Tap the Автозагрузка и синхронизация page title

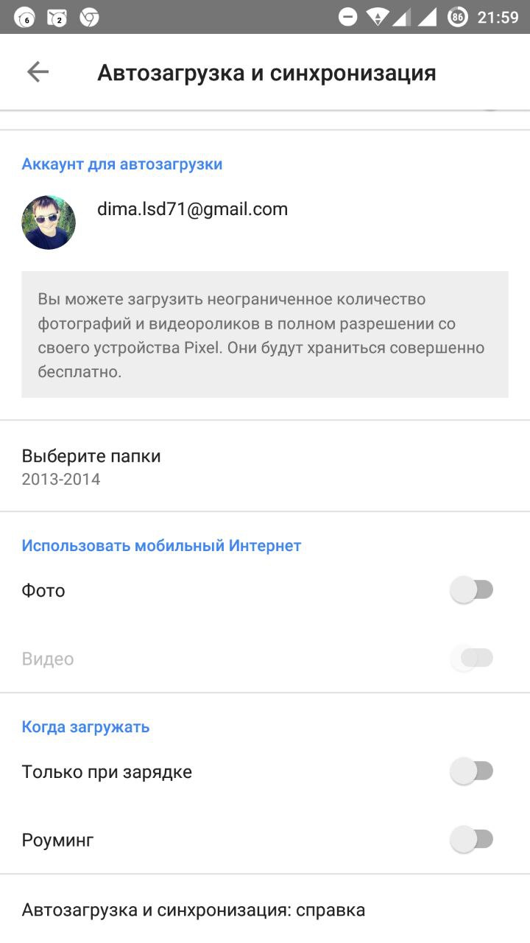266,73
